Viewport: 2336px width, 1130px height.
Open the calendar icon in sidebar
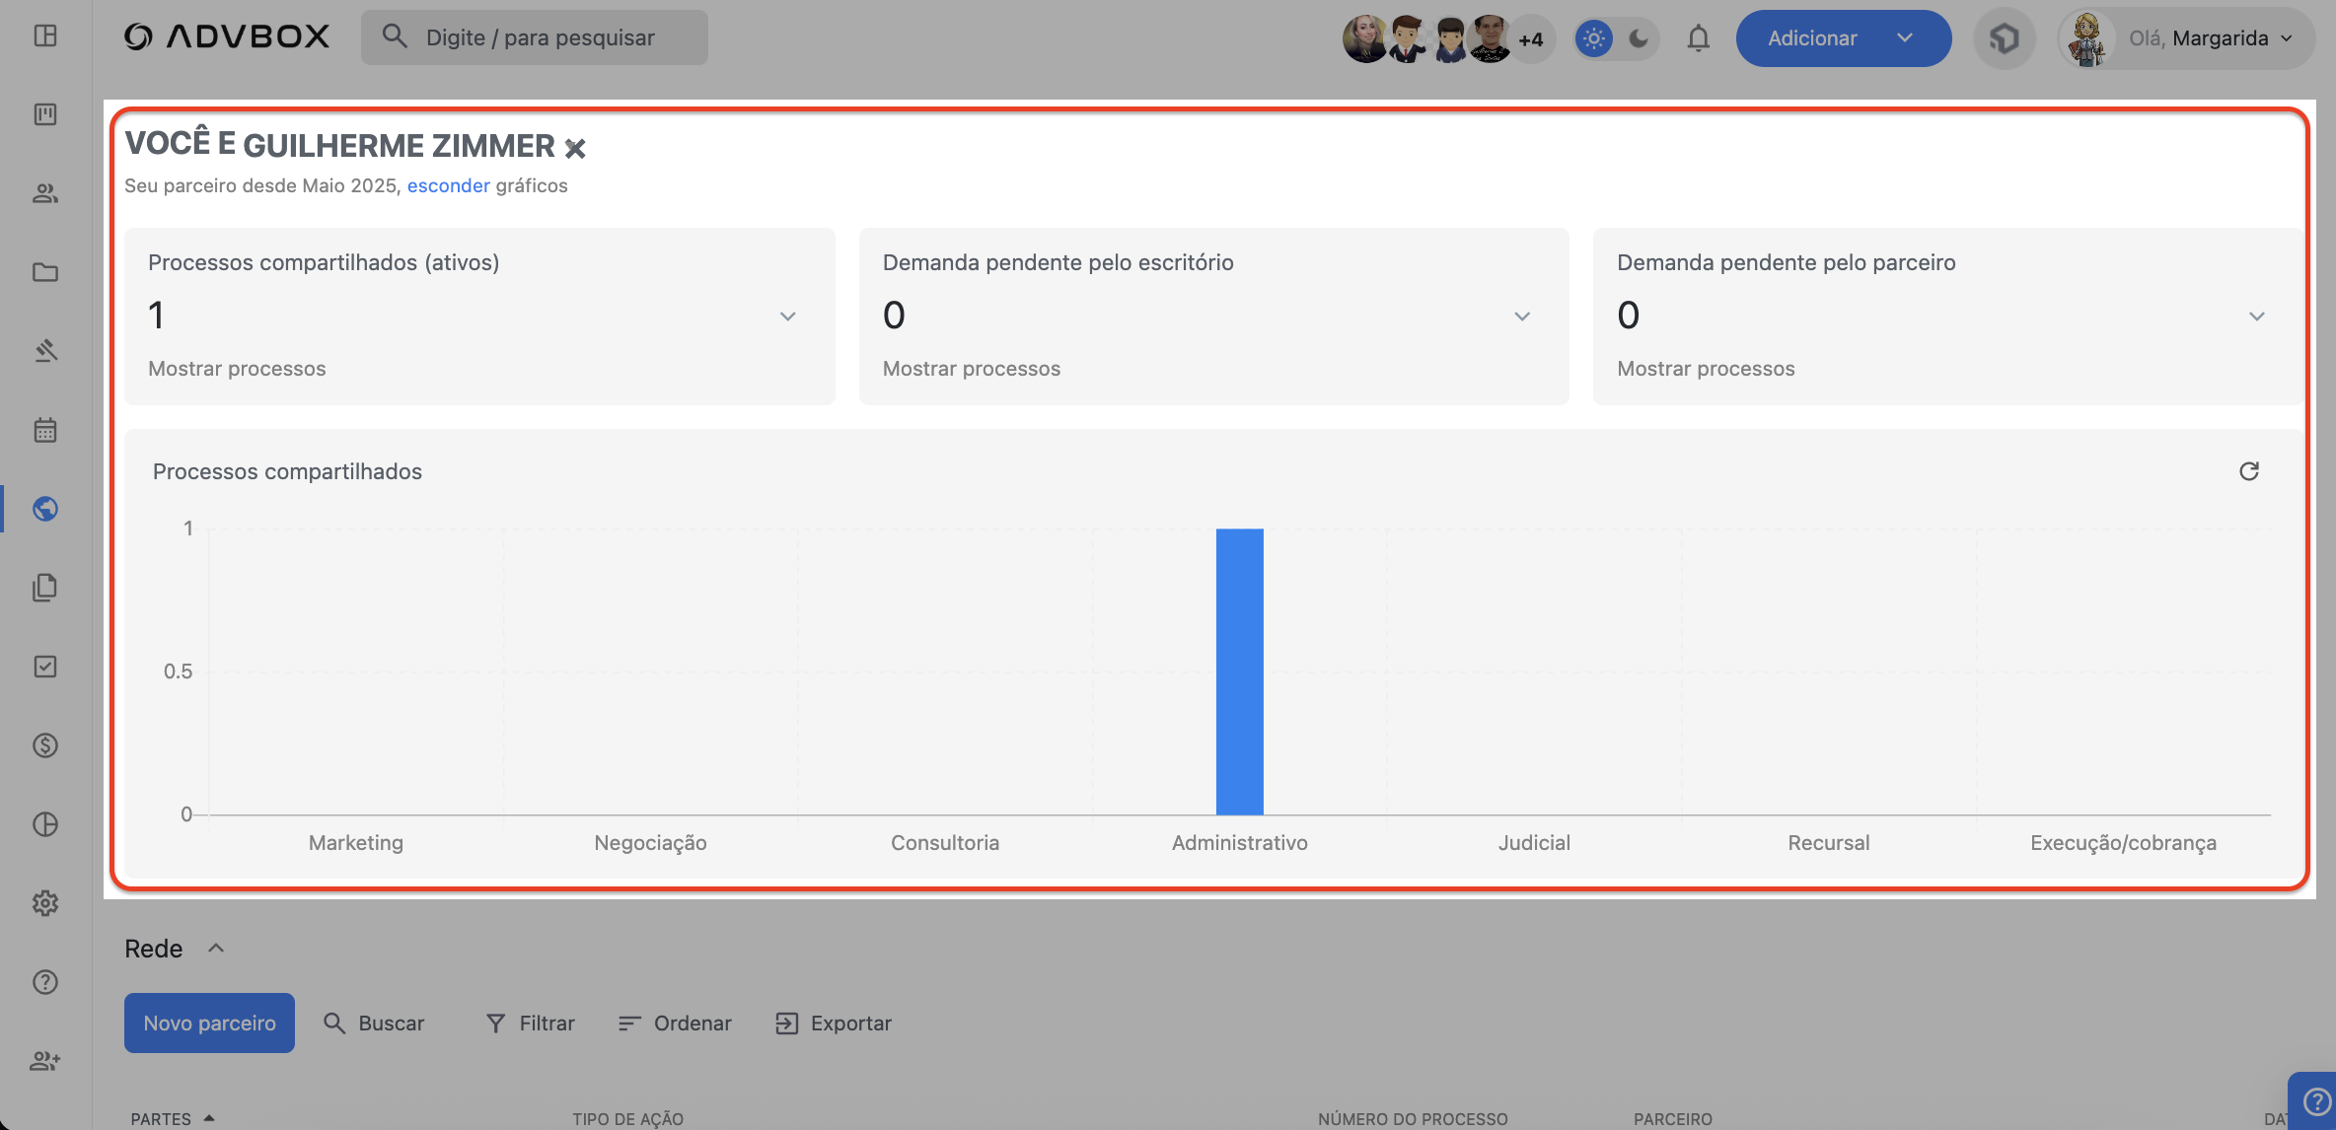pyautogui.click(x=45, y=430)
